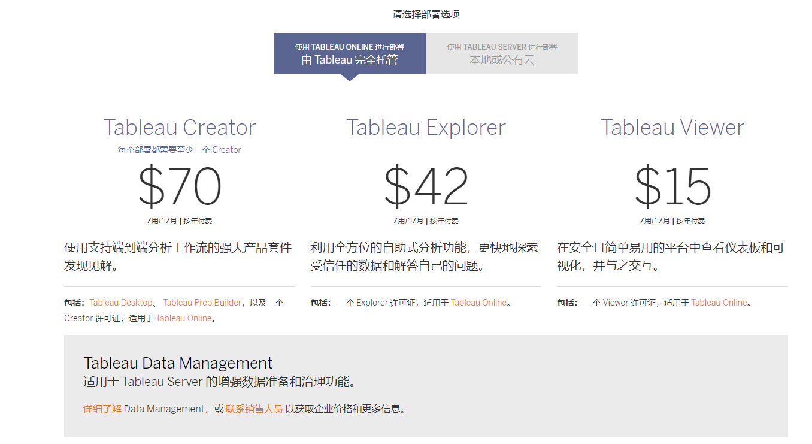Click the /用户/月 billing text under $42
The width and height of the screenshot is (812, 444).
tap(426, 221)
